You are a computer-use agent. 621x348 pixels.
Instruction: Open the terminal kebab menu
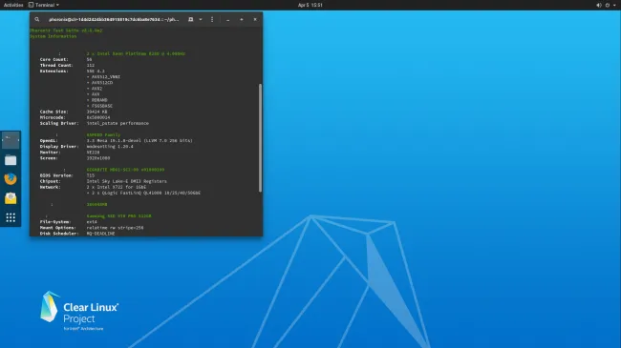[212, 19]
